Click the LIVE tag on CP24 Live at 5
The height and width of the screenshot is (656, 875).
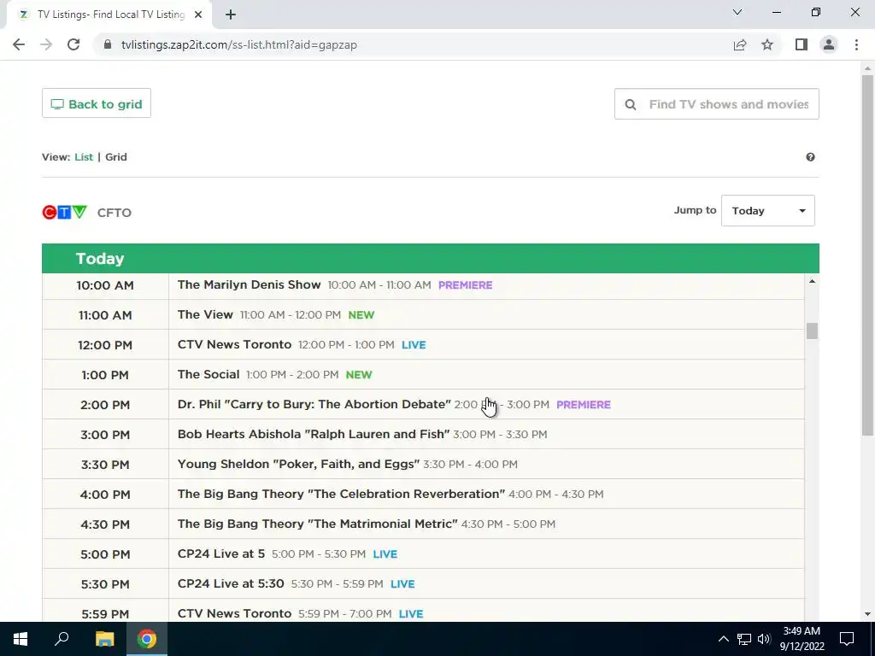click(x=385, y=554)
